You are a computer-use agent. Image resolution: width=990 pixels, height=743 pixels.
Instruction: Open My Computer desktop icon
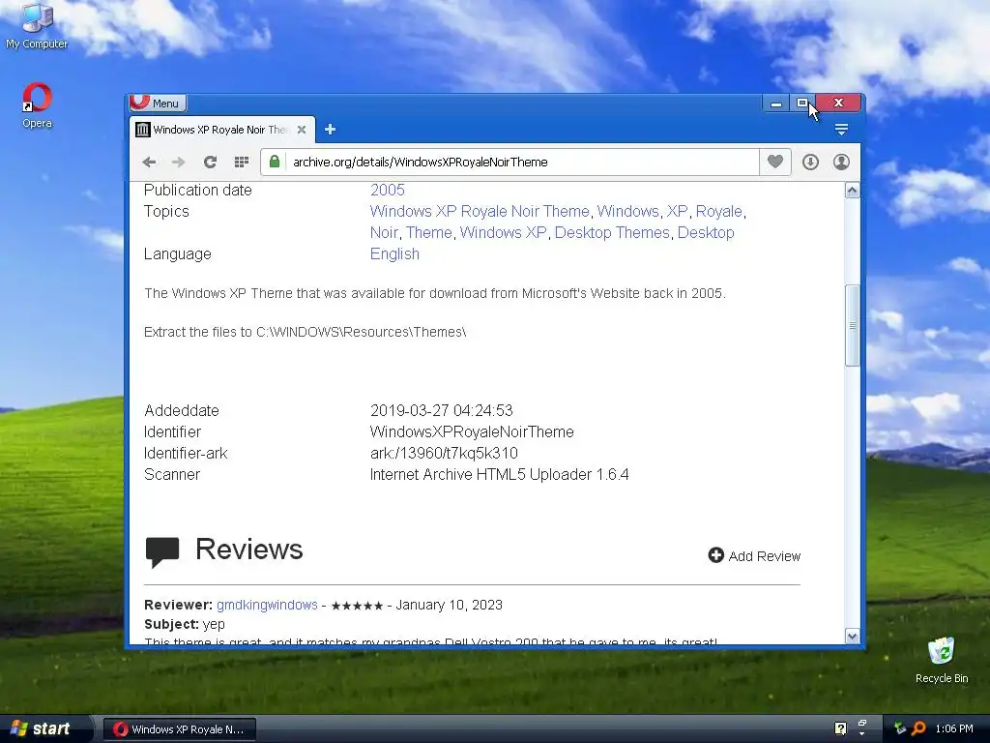(x=37, y=26)
